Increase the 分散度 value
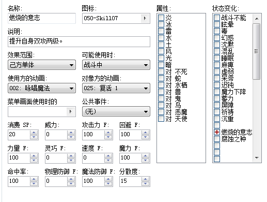Image resolution: width=267 pixels, height=202 pixels. click(146, 179)
